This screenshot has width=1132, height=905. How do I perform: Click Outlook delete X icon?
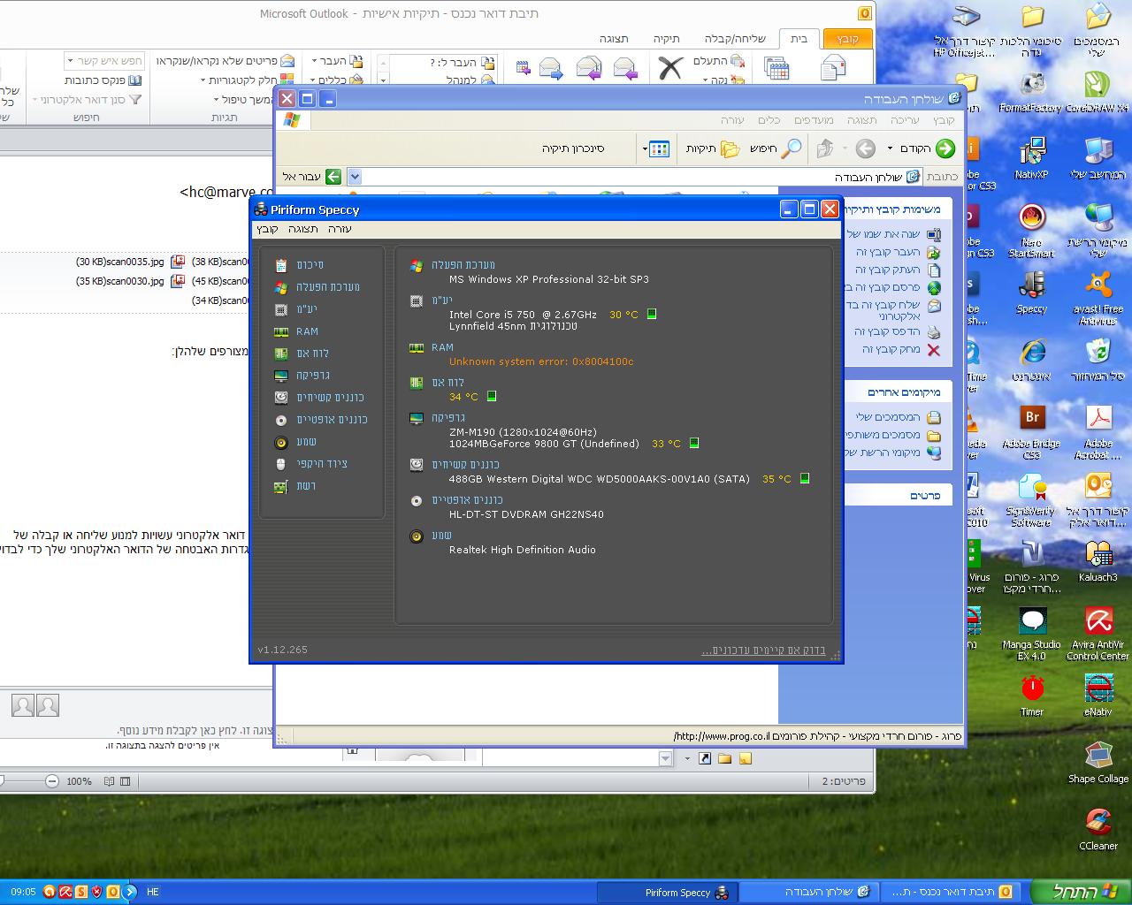[671, 67]
